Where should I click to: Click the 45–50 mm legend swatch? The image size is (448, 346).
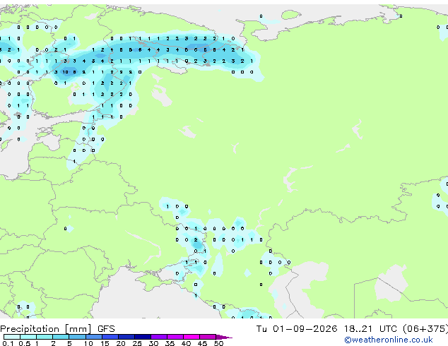(x=208, y=337)
